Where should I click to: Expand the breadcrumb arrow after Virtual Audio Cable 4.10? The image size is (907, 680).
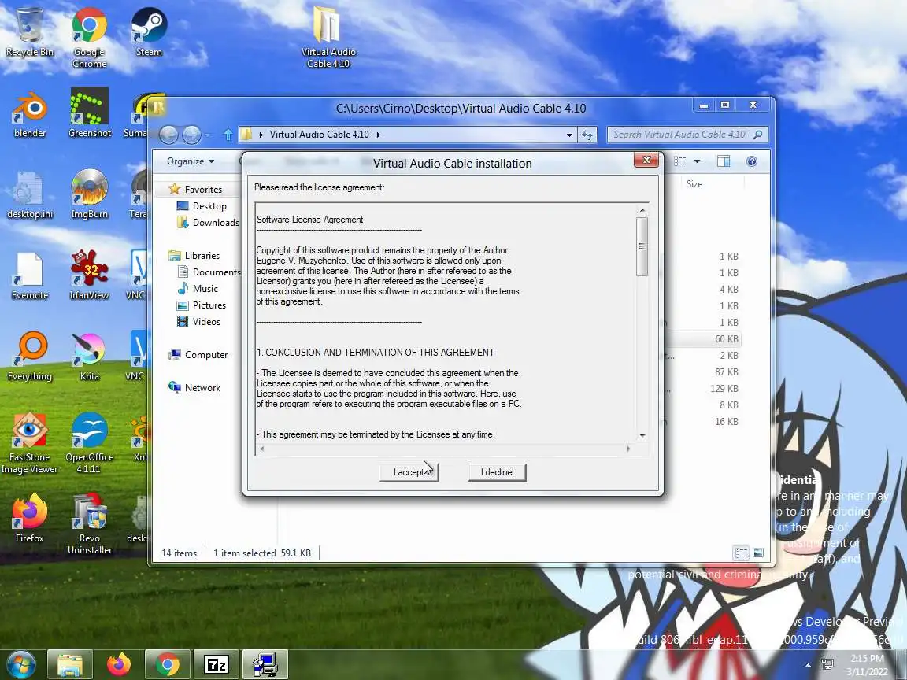coord(379,135)
